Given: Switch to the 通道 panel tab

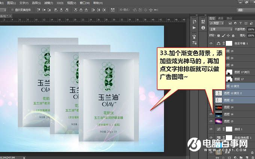Looking at the screenshot, I should pos(220,18).
